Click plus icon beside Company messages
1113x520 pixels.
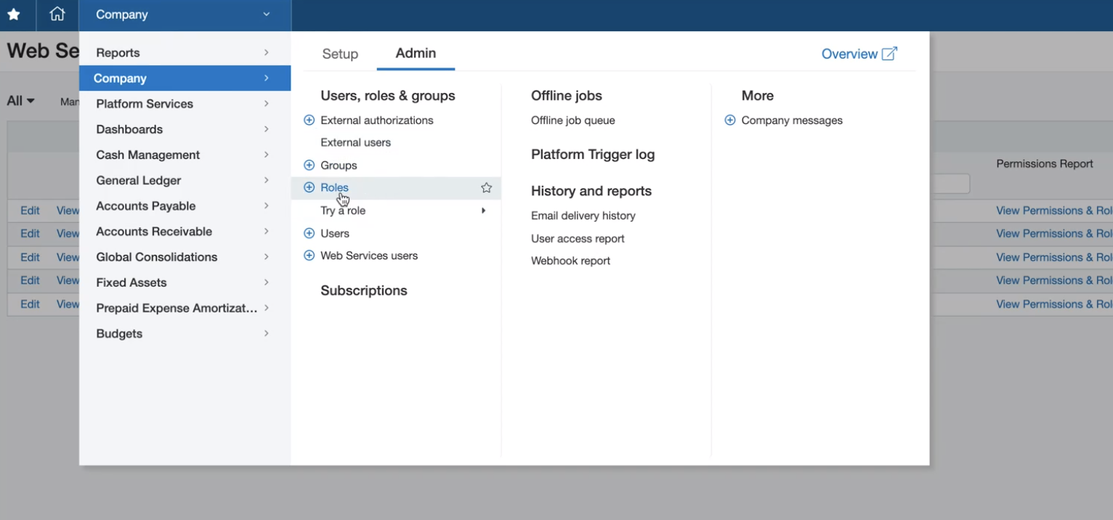730,121
